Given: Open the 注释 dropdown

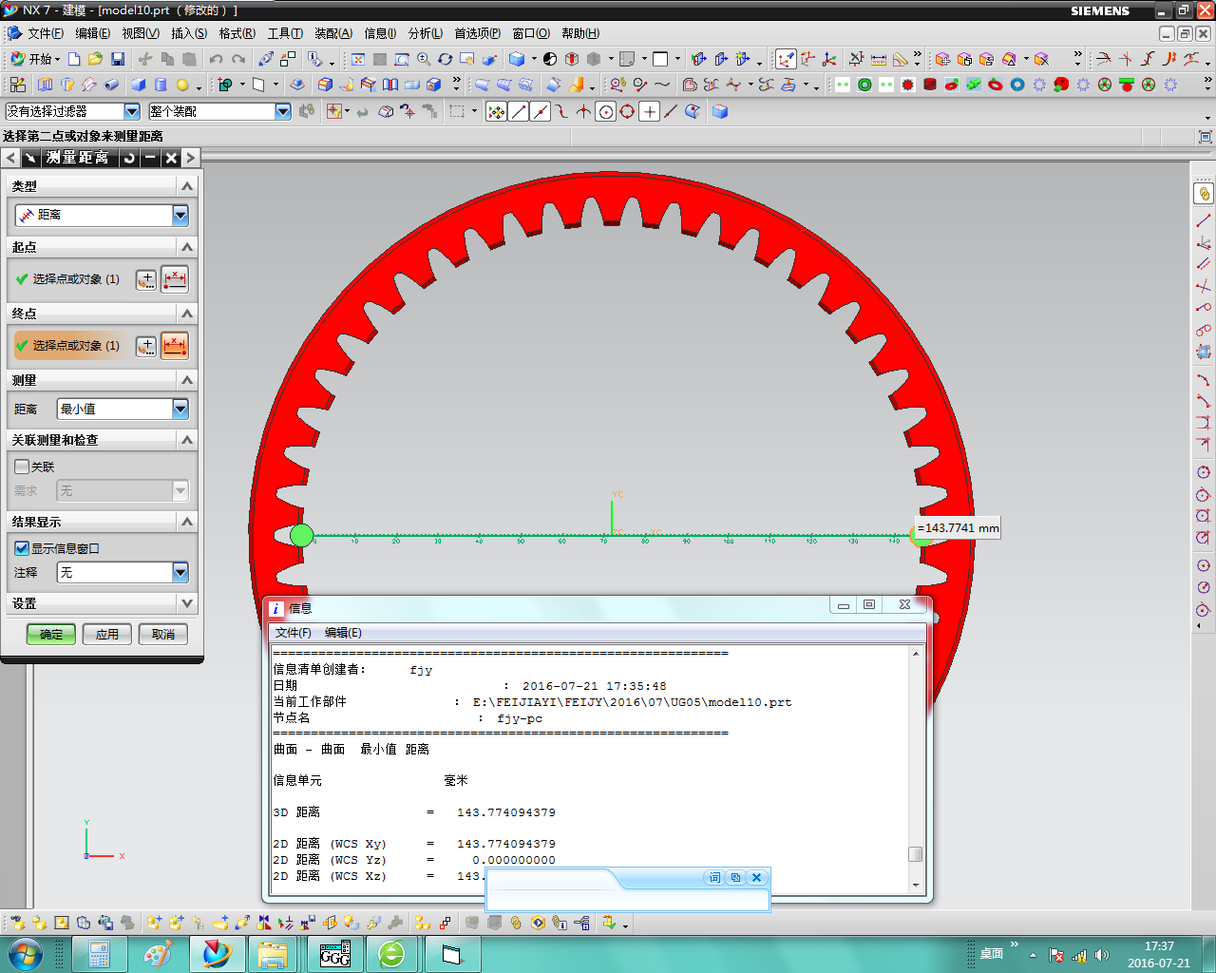Looking at the screenshot, I should 180,572.
